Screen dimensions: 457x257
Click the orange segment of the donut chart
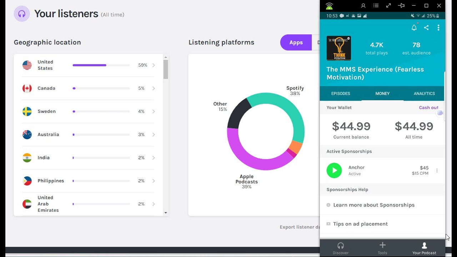pos(296,147)
